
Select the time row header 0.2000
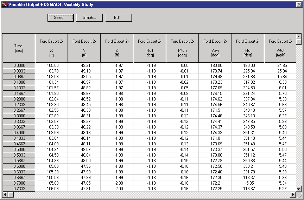pos(19,99)
